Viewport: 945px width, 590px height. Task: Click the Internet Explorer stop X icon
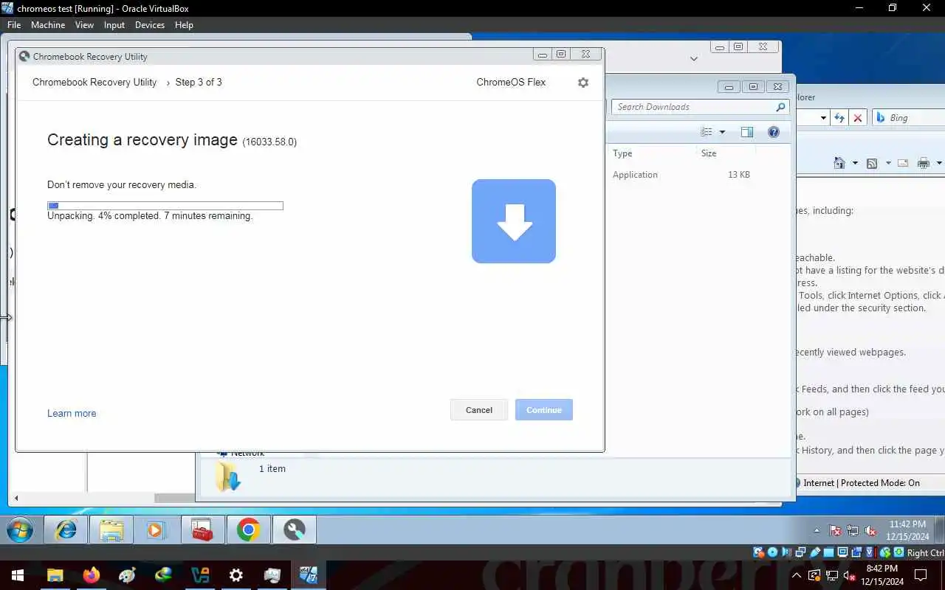[857, 118]
